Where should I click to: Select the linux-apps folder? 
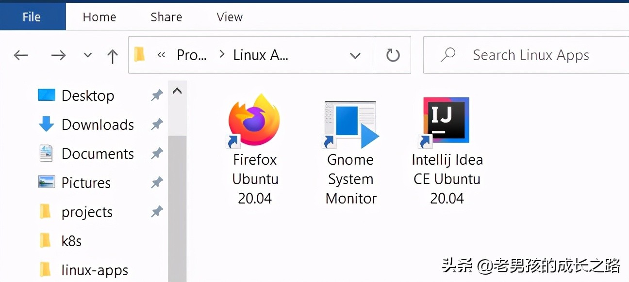pyautogui.click(x=95, y=270)
